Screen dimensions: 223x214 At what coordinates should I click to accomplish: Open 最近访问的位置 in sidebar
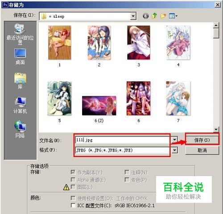[20, 34]
